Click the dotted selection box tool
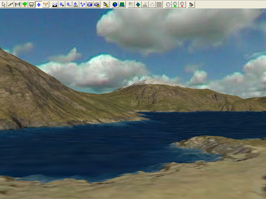Screen dimensions: 266x199 coord(32,4)
